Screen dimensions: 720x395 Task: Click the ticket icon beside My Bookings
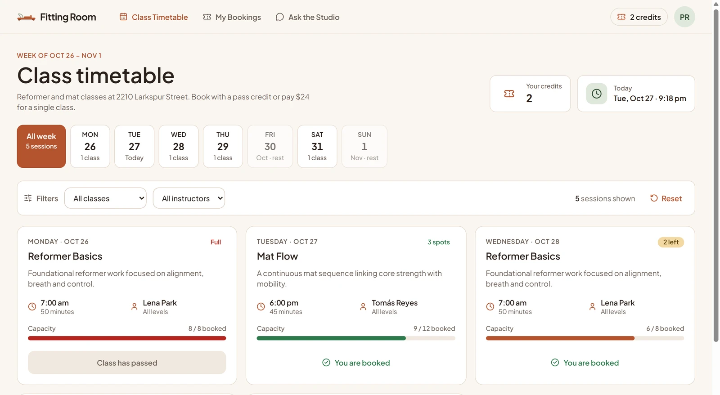(207, 17)
